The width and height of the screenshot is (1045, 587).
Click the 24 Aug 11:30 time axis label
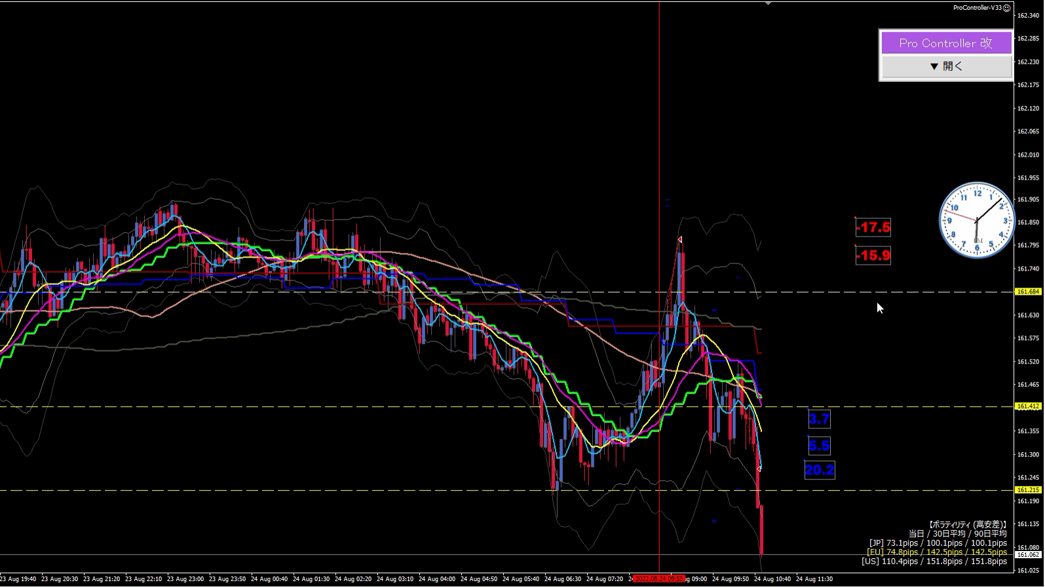(x=814, y=579)
